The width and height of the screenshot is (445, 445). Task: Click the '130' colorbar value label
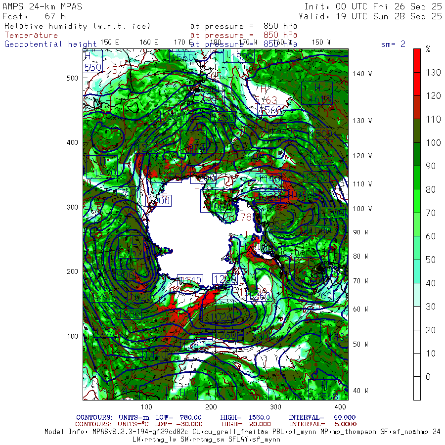pyautogui.click(x=433, y=72)
